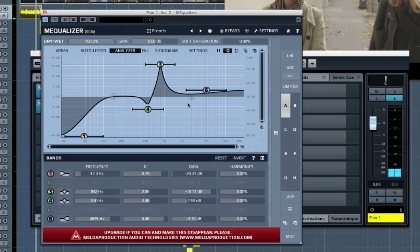Click the +18.71 dB gain field of band 3
Screen dimensions: 420x252
tap(194, 192)
